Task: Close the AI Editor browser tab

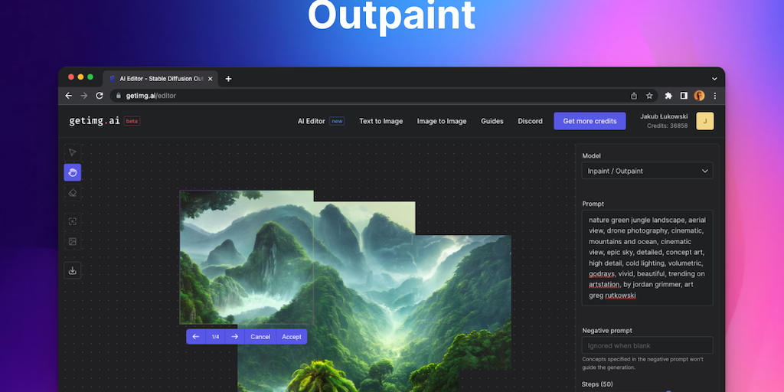Action: [x=210, y=79]
